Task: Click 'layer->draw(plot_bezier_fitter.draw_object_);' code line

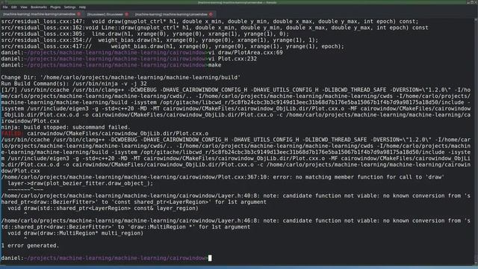Action: pos(81,183)
